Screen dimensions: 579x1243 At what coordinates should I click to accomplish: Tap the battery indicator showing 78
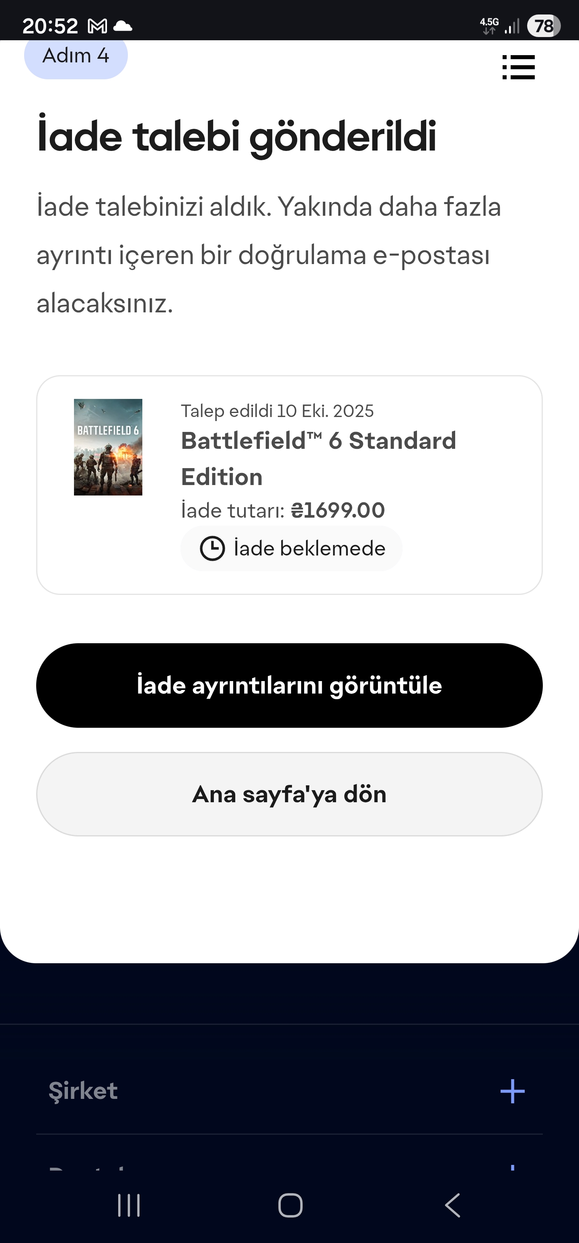tap(543, 26)
